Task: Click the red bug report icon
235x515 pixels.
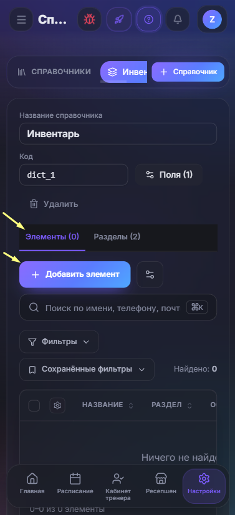Action: 89,19
